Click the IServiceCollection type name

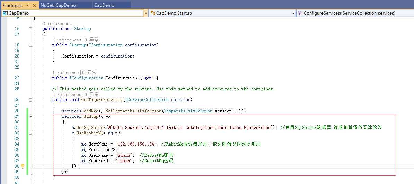147,100
